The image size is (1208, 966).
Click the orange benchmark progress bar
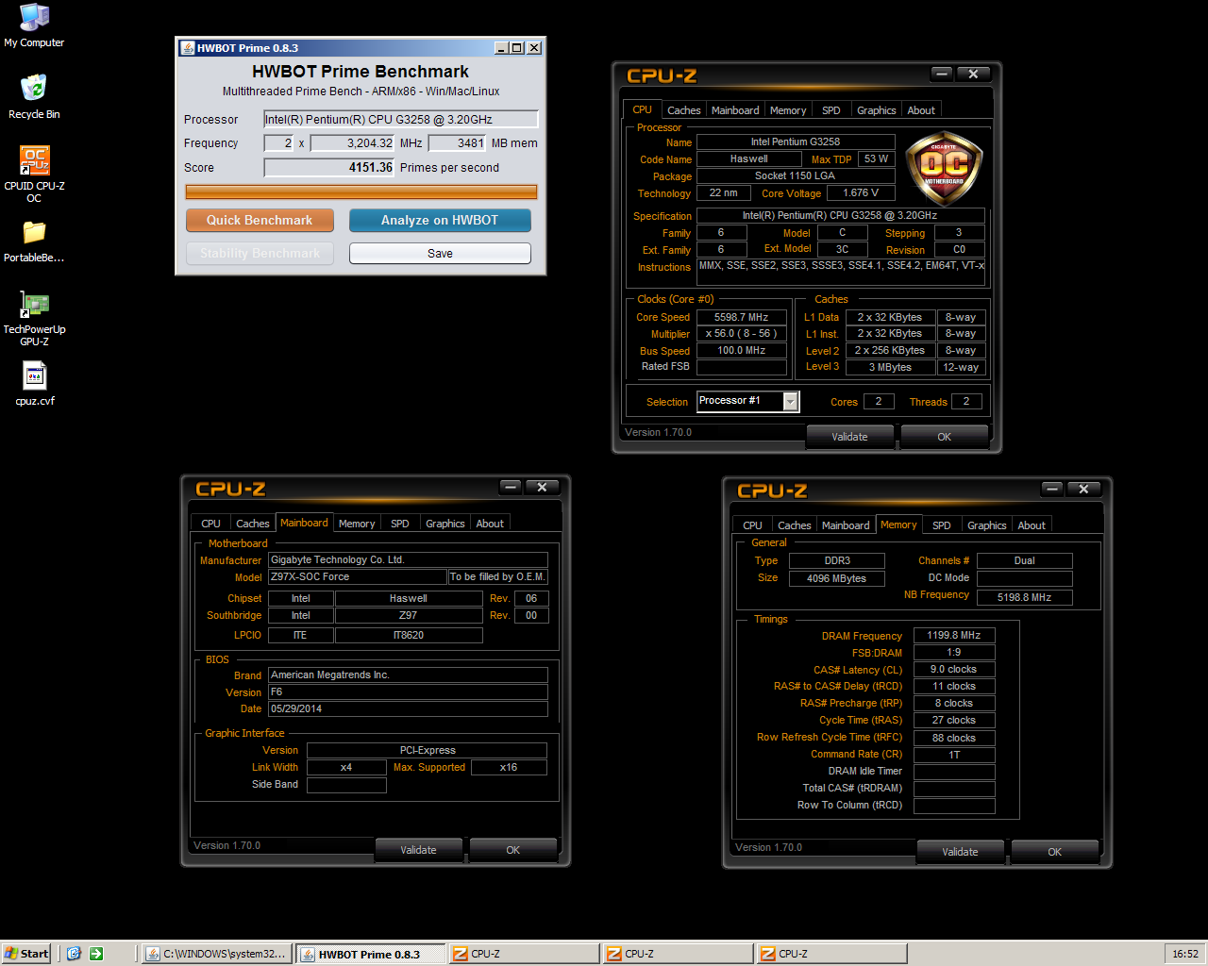(361, 192)
